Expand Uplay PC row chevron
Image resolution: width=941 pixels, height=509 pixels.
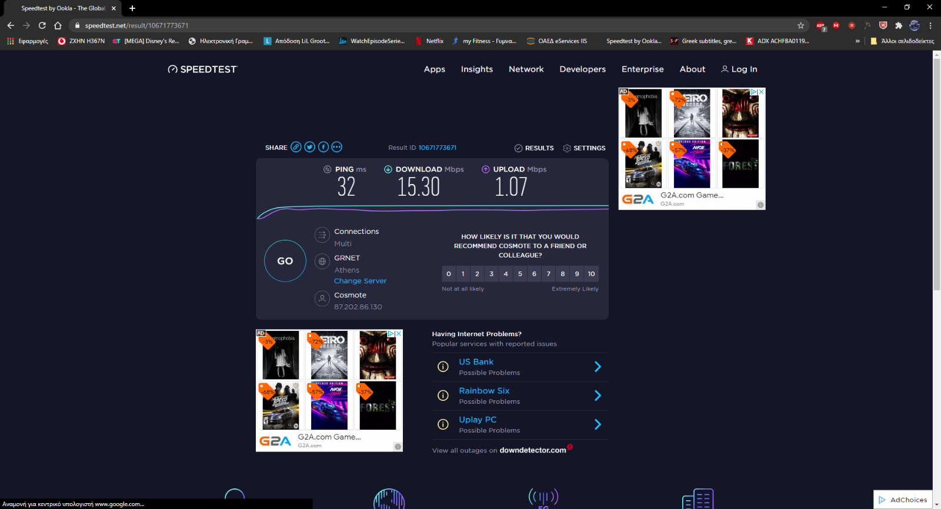point(598,424)
